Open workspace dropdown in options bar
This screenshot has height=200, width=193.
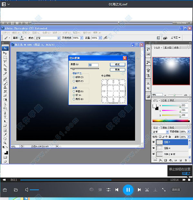175,38
